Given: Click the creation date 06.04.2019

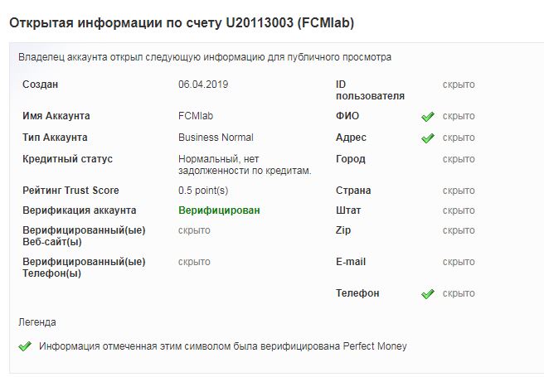Looking at the screenshot, I should click(x=202, y=85).
